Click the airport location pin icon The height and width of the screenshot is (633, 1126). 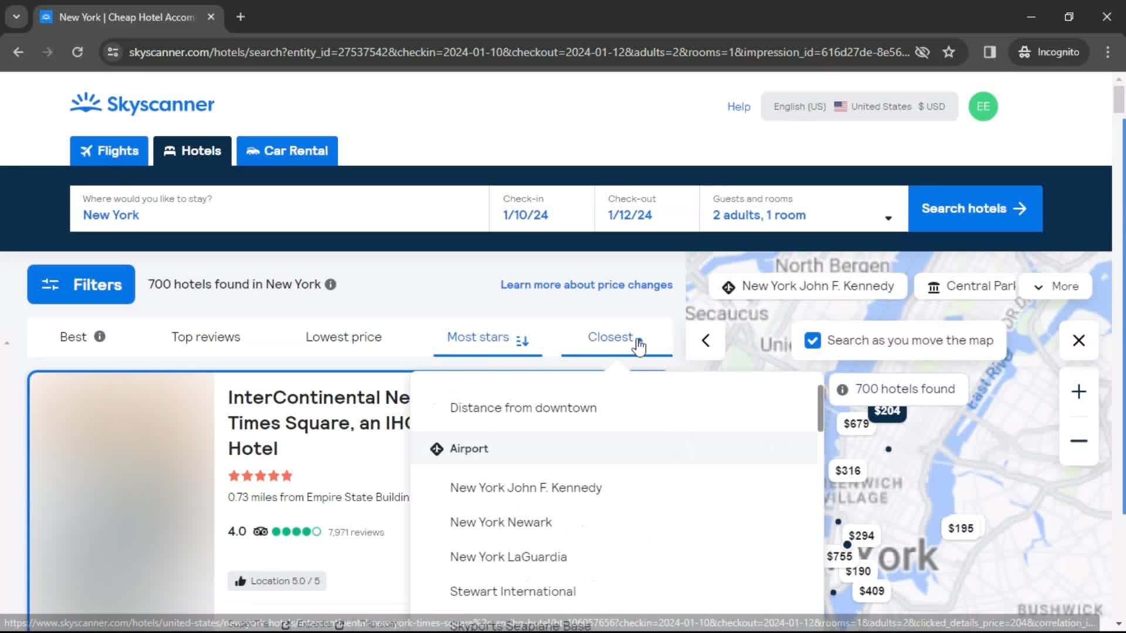(437, 448)
